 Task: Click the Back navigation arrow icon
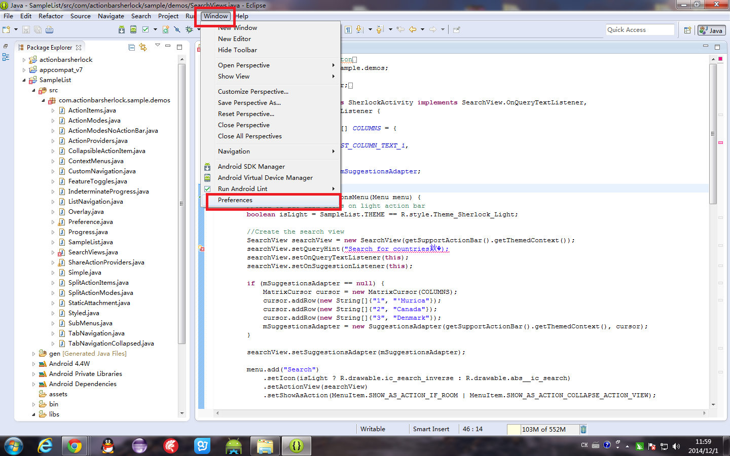click(x=413, y=30)
